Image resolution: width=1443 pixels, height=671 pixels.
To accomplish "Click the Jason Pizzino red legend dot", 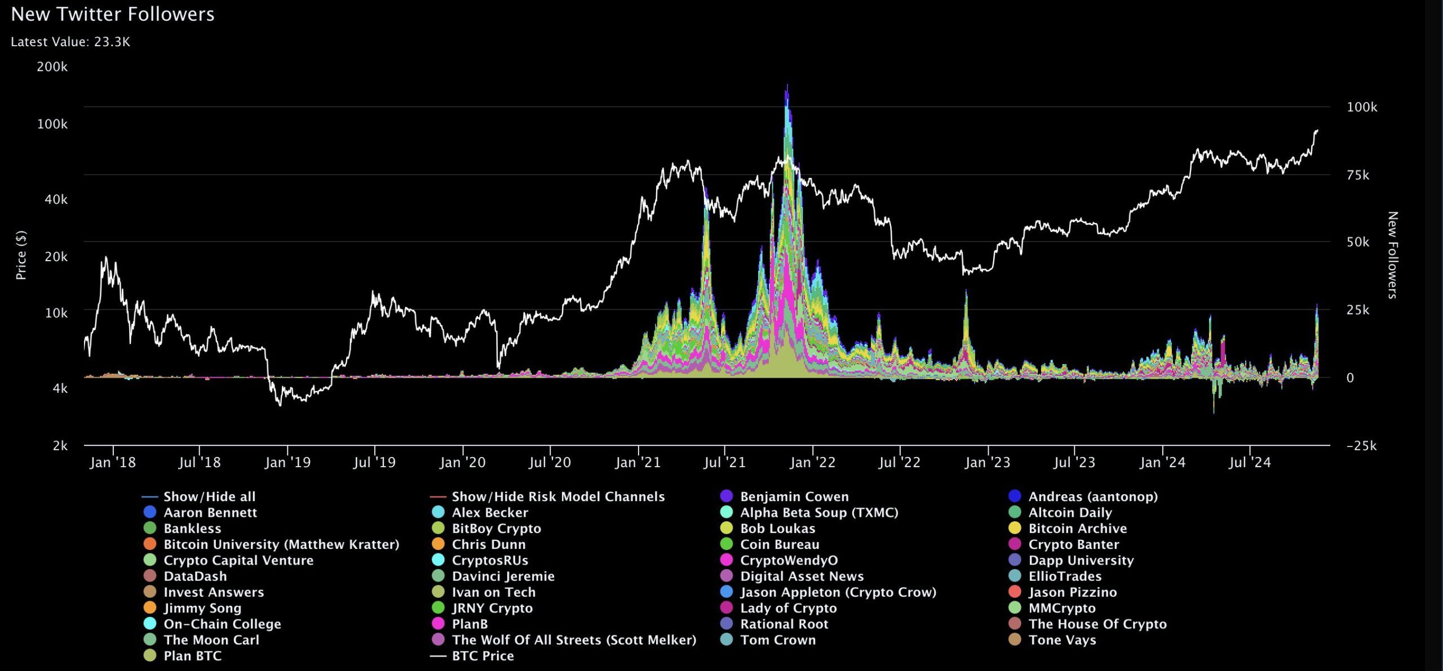I will point(1015,592).
